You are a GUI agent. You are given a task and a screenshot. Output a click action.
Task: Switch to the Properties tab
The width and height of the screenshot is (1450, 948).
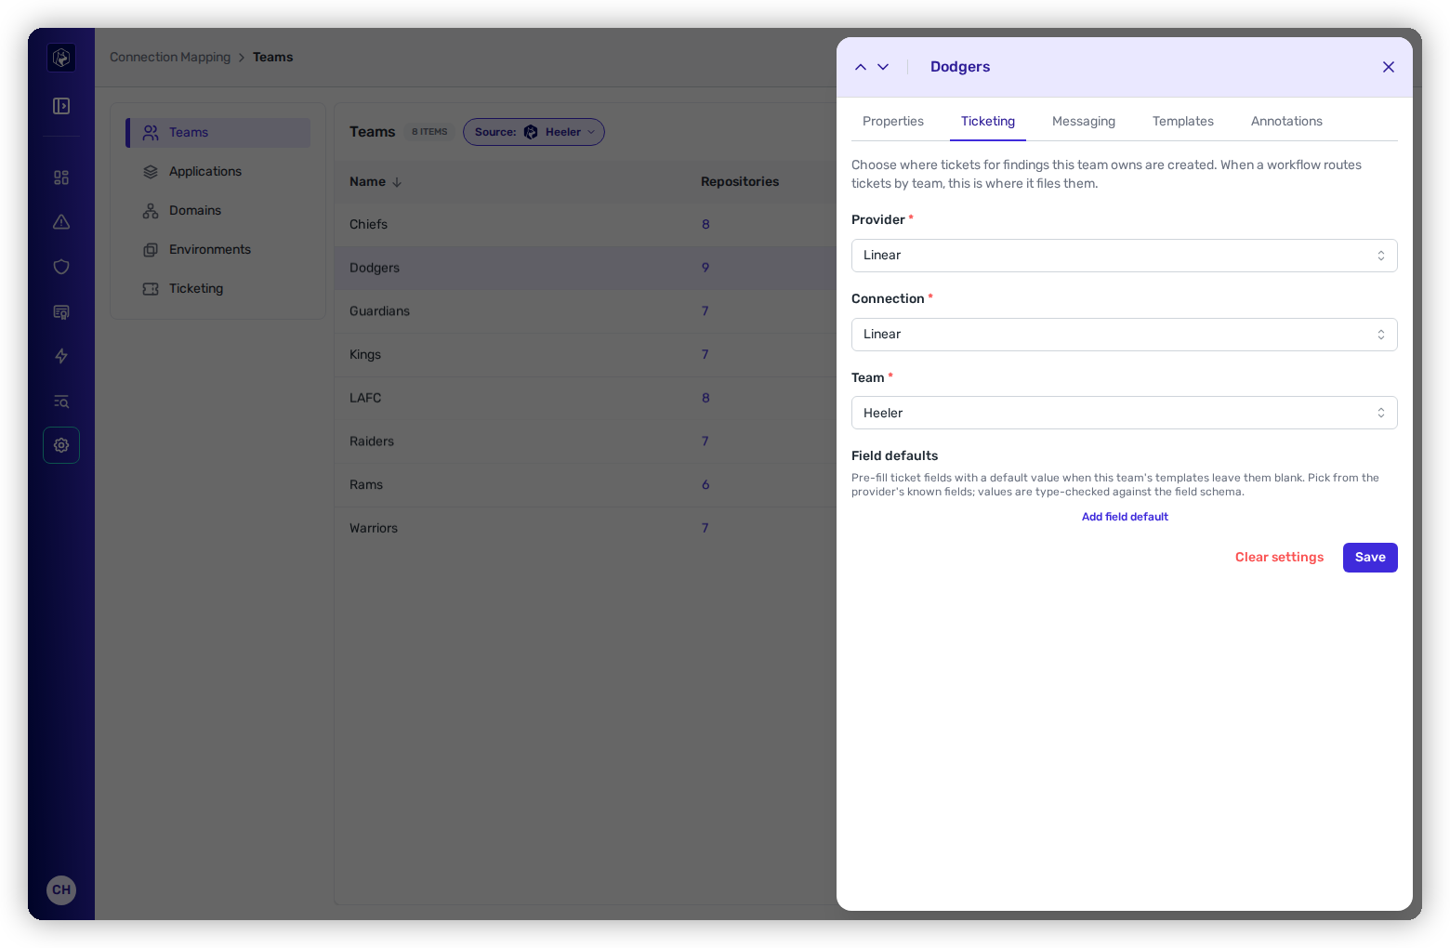pos(893,122)
